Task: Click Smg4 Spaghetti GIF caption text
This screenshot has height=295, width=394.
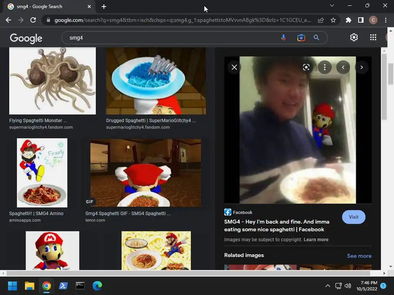Action: 128,214
